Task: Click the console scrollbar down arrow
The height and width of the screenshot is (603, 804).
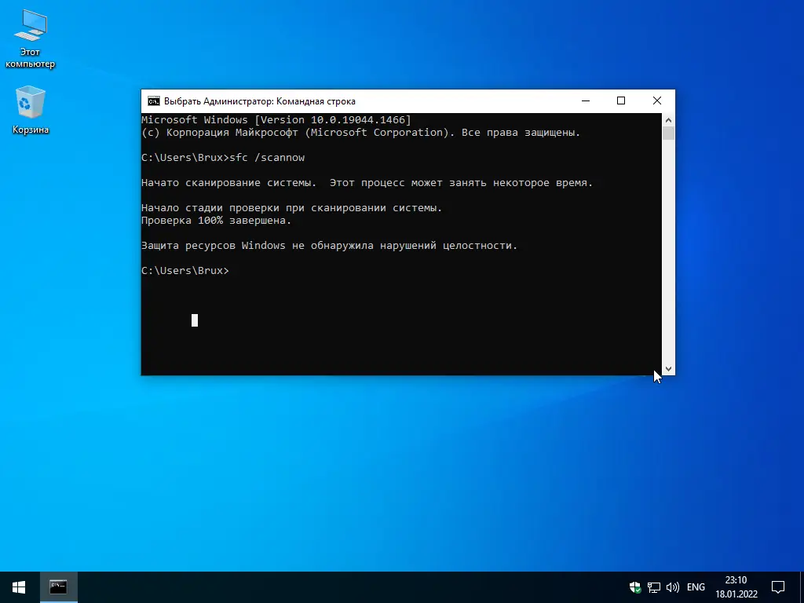Action: (x=668, y=369)
